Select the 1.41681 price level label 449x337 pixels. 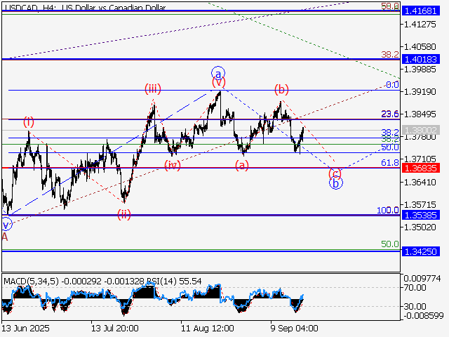pyautogui.click(x=422, y=12)
